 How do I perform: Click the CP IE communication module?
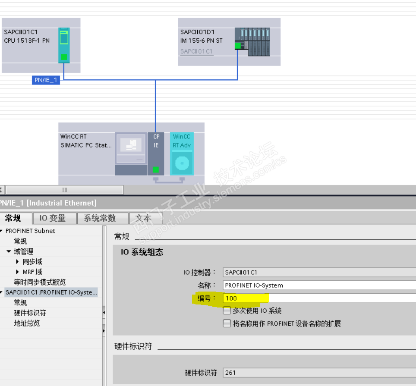coord(156,154)
